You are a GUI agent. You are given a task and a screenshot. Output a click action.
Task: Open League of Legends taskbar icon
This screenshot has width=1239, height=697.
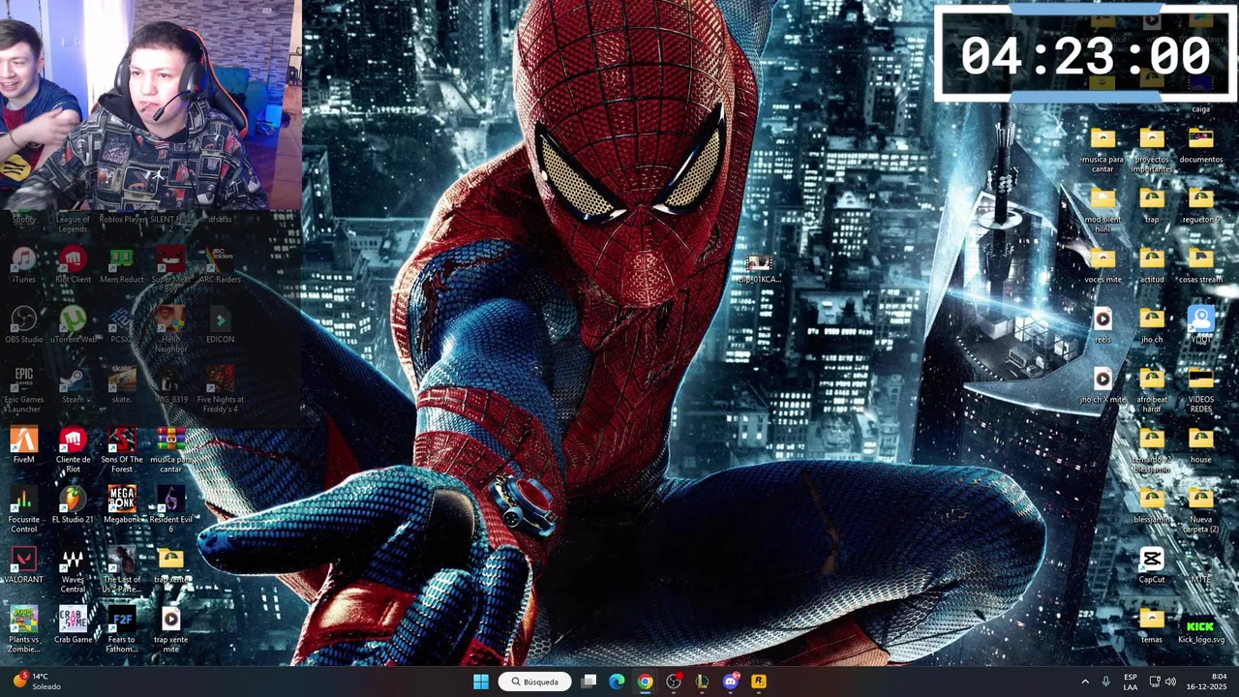coord(702,682)
